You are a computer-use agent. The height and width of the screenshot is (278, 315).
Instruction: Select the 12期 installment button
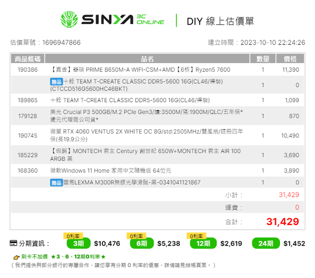pos(203,243)
